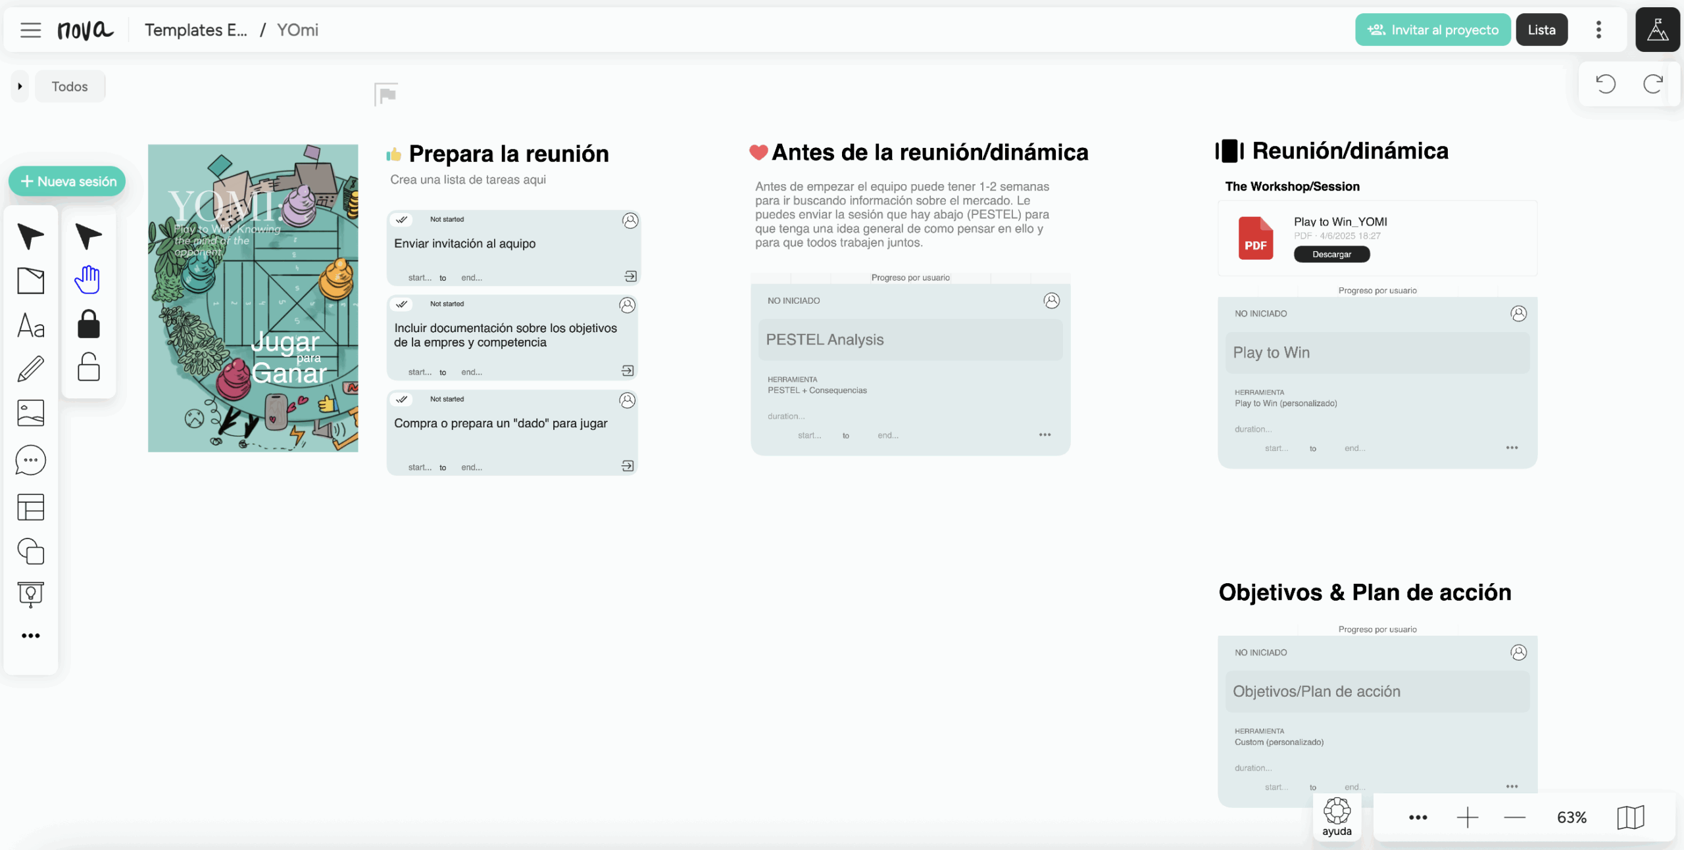Create a Nueva sesión
1684x850 pixels.
coord(68,181)
